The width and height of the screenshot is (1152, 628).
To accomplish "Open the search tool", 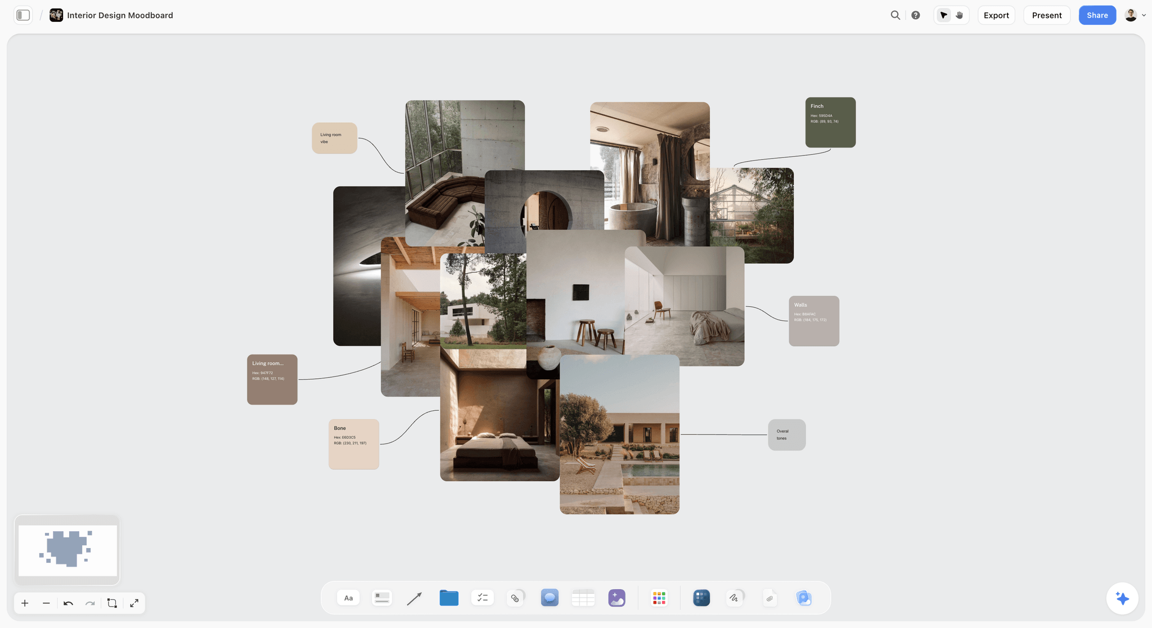I will [895, 15].
